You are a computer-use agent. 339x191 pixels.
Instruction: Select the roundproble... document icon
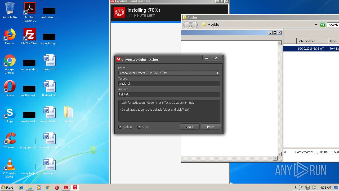[49, 115]
